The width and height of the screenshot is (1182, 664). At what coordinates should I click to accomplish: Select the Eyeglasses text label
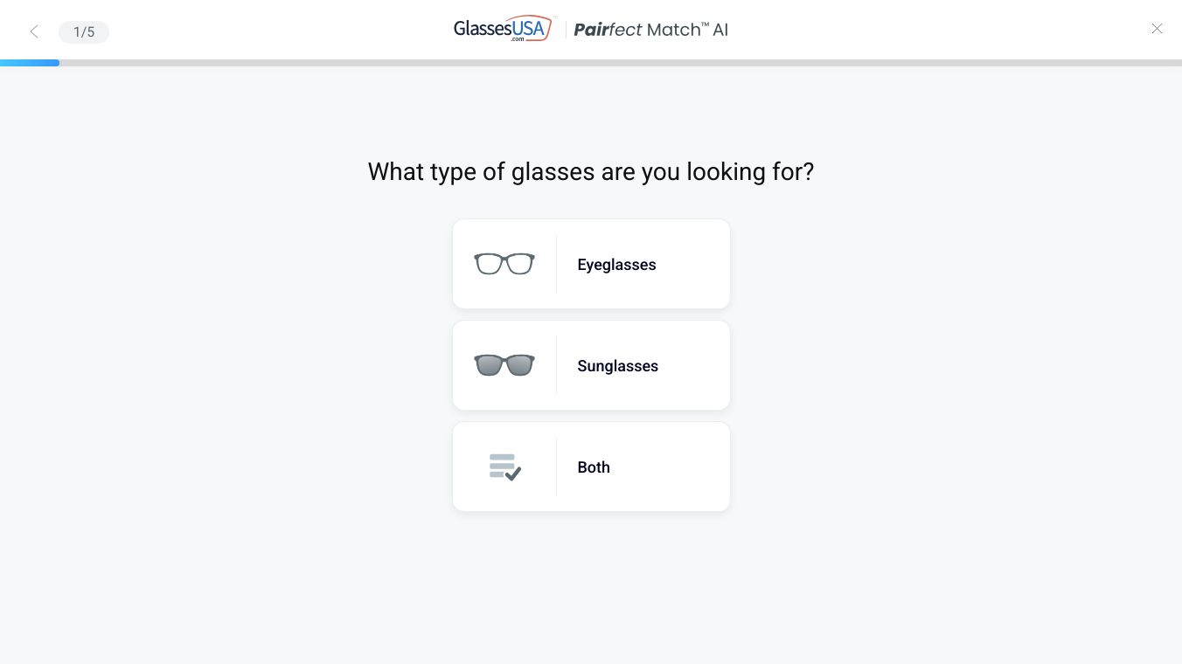point(616,265)
